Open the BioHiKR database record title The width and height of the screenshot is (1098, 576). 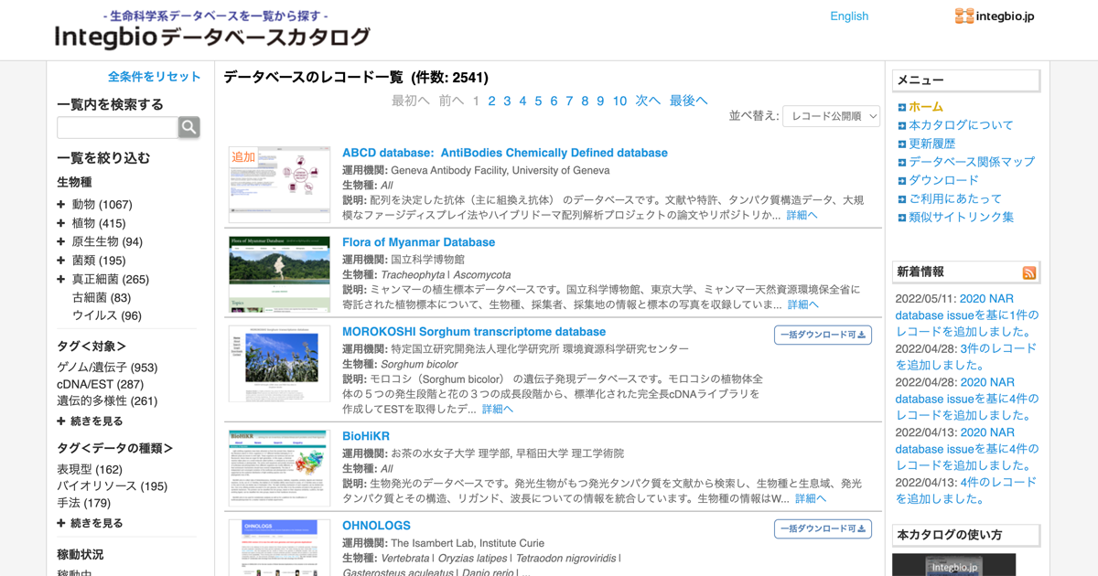[366, 436]
